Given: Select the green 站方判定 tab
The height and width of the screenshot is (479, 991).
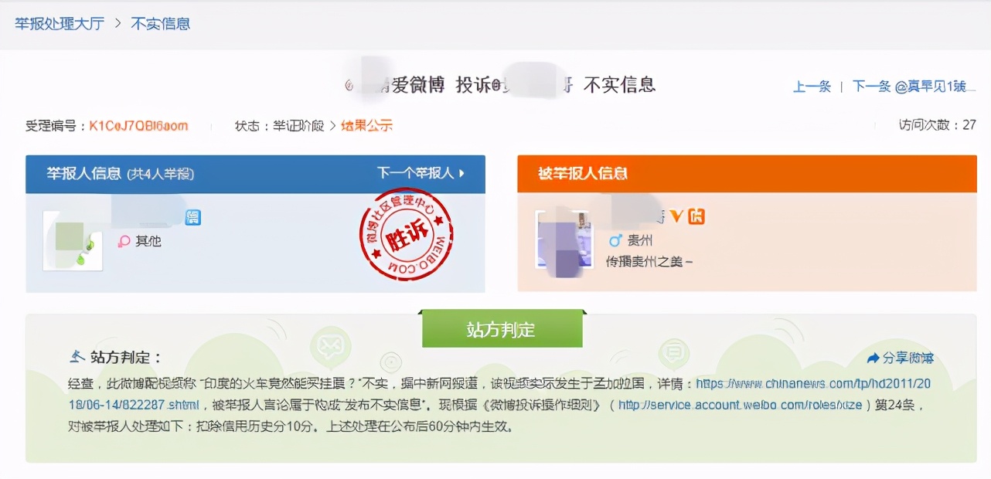Looking at the screenshot, I should click(x=502, y=329).
